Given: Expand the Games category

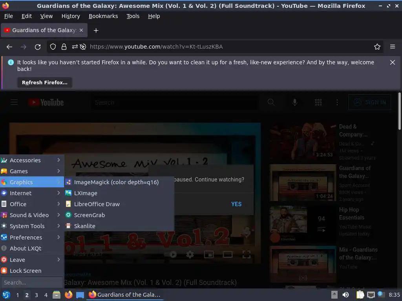Looking at the screenshot, I should pos(32,171).
